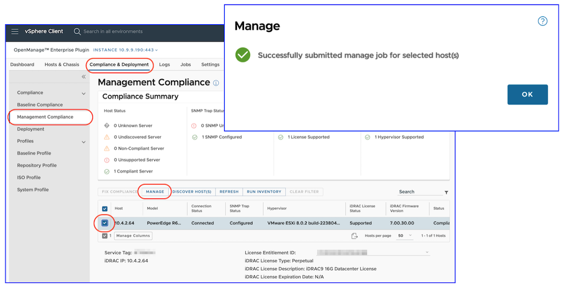Click the PowerEdge R6... model cell
This screenshot has height=288, width=563.
[164, 223]
